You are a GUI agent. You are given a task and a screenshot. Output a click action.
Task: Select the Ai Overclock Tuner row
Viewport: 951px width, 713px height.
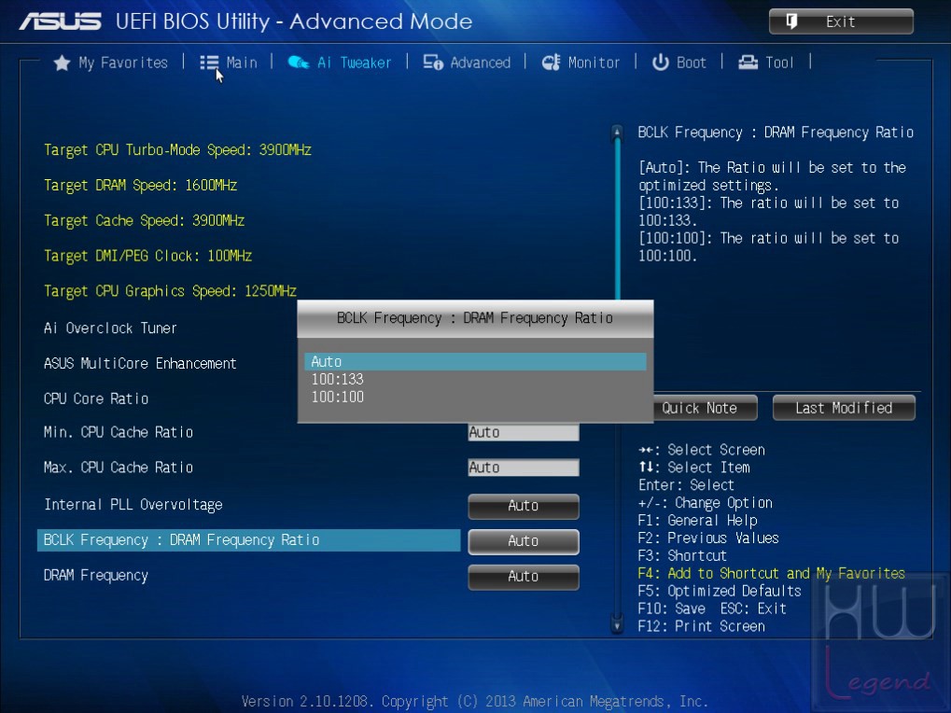click(110, 328)
